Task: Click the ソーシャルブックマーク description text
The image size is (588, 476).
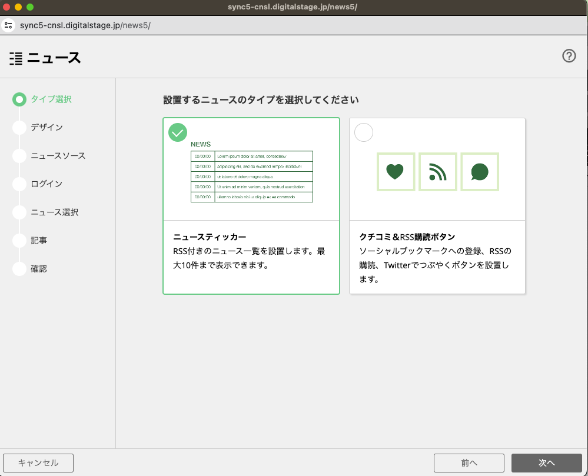Action: (435, 265)
